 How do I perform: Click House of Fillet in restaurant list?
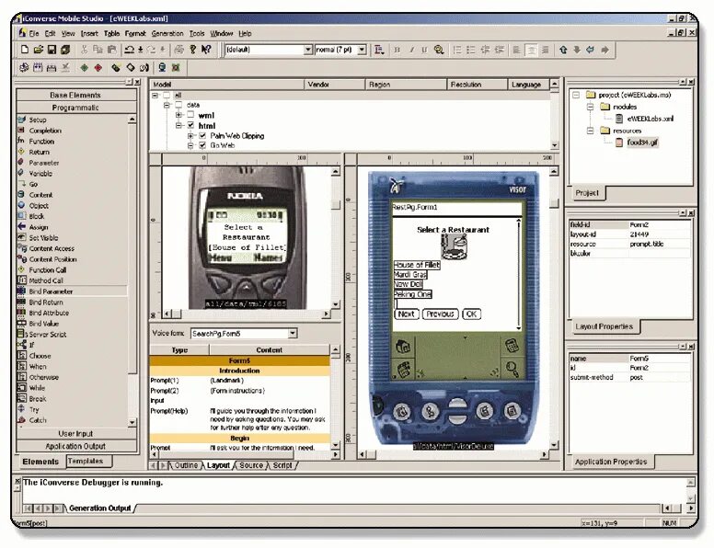417,265
